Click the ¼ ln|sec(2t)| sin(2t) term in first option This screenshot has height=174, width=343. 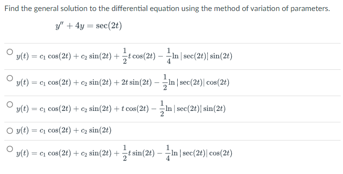[x=199, y=56]
